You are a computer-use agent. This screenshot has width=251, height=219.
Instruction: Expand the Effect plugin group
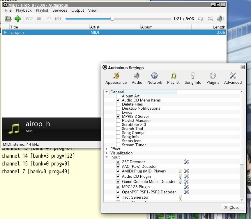[x=107, y=149]
